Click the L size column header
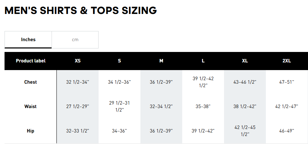This screenshot has height=144, width=308. pyautogui.click(x=203, y=61)
